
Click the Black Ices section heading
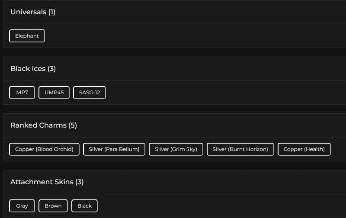point(28,69)
